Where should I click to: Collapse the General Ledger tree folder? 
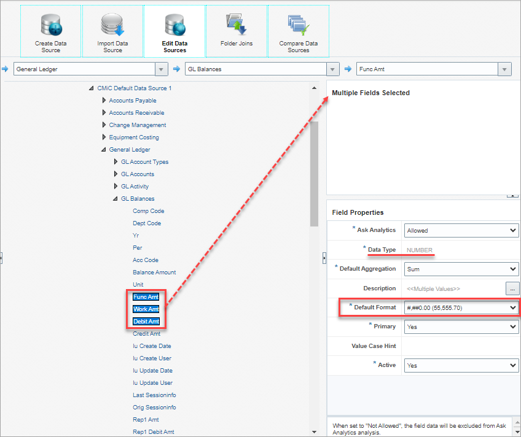coord(104,150)
